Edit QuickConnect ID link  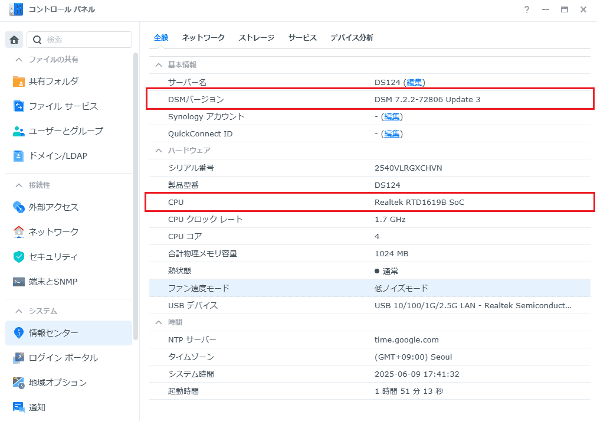392,133
